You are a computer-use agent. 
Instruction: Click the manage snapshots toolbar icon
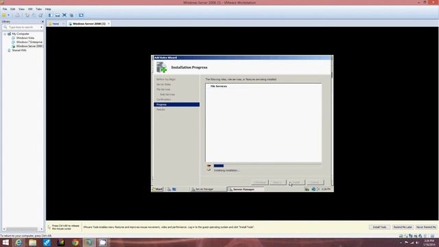[x=41, y=15]
